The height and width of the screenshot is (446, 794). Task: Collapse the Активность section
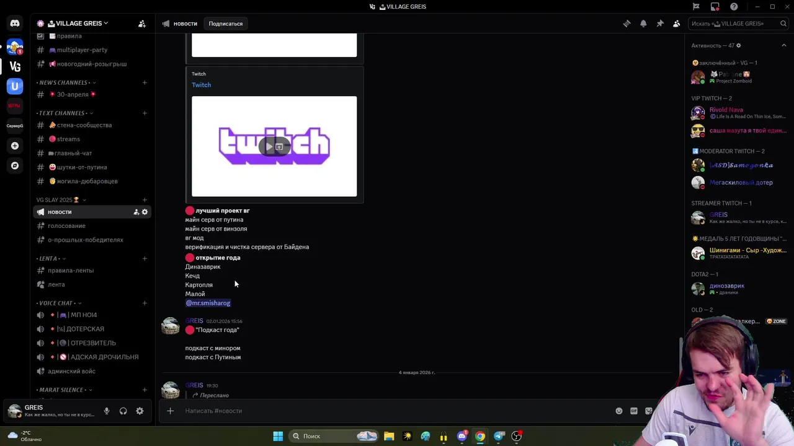click(783, 45)
